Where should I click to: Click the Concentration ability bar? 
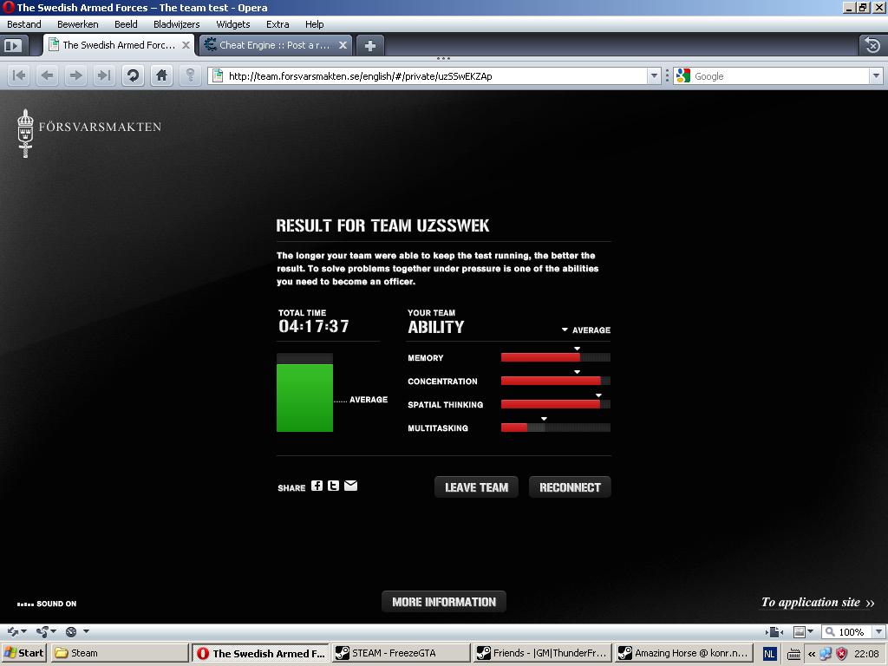point(556,381)
